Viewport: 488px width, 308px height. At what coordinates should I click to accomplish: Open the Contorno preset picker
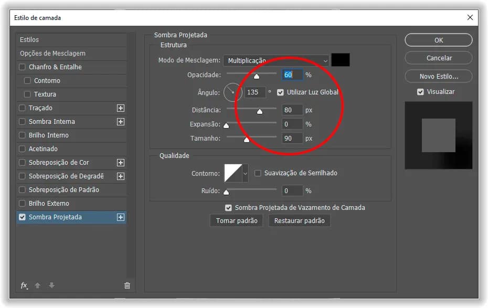pos(245,173)
